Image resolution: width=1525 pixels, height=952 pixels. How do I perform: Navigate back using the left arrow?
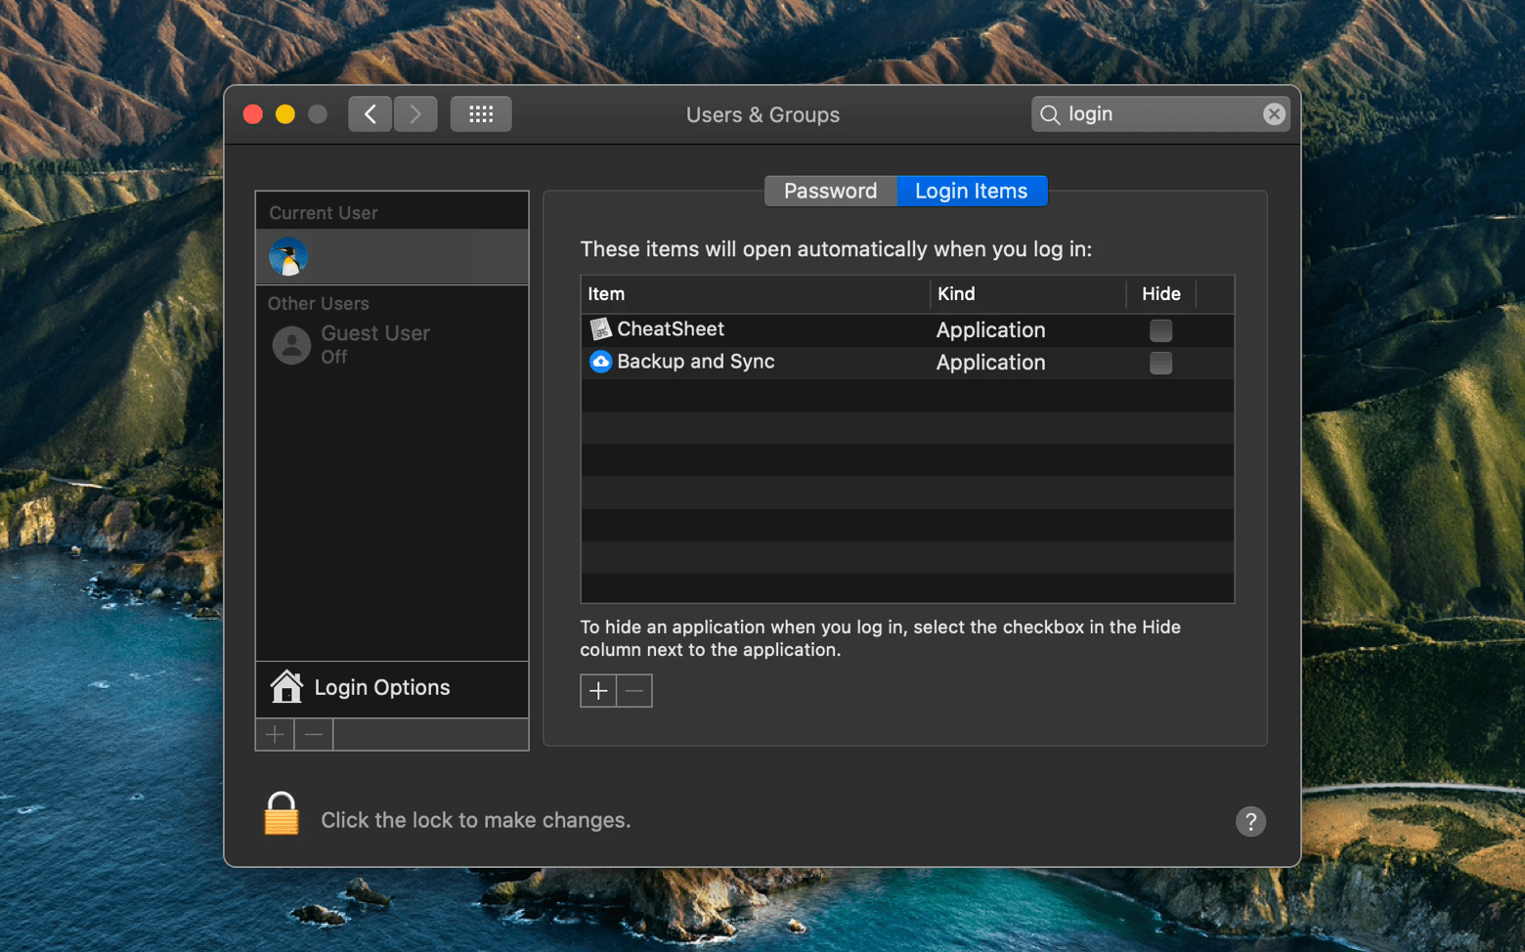click(370, 113)
